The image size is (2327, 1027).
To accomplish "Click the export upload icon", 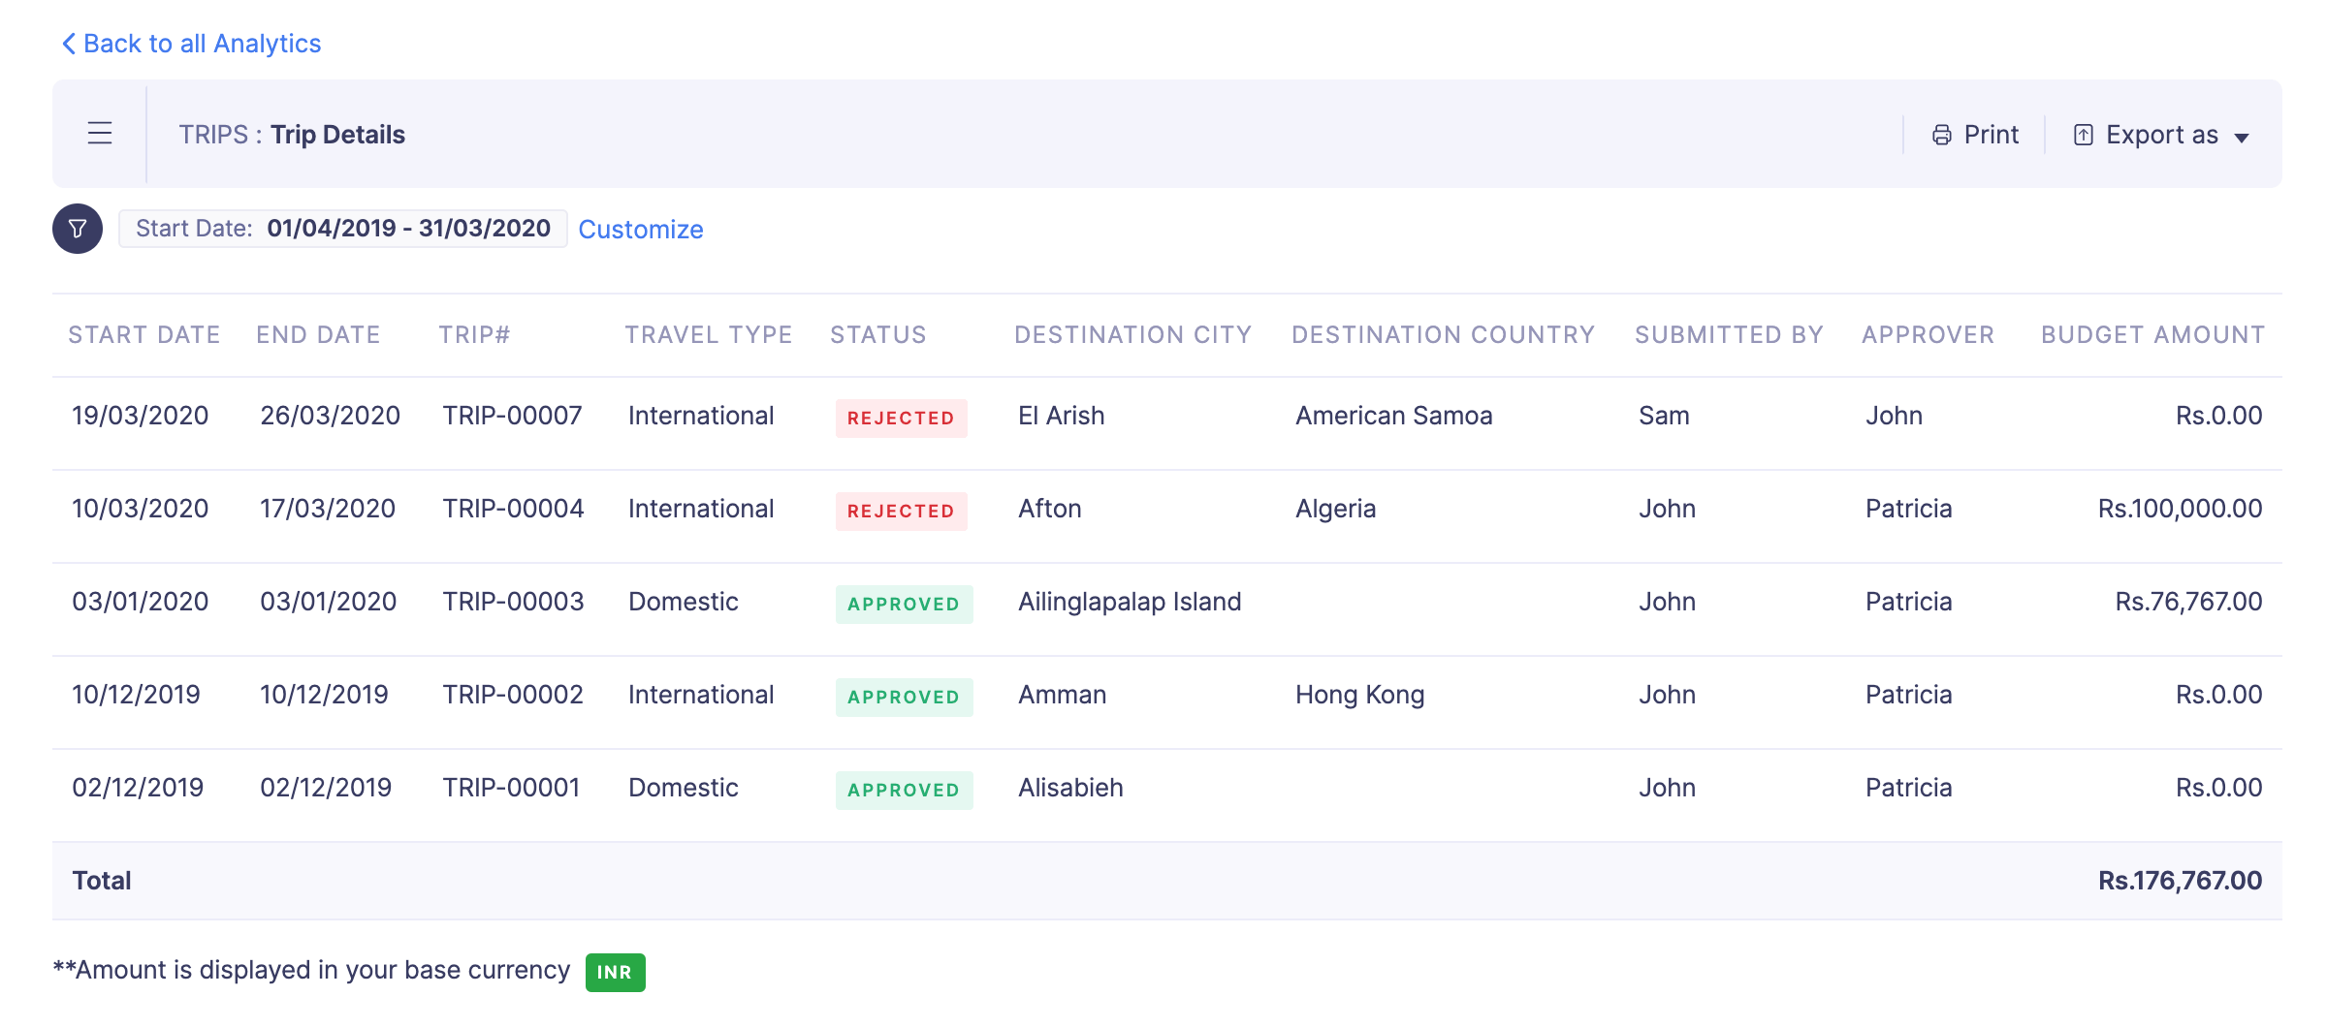I will click(2084, 135).
